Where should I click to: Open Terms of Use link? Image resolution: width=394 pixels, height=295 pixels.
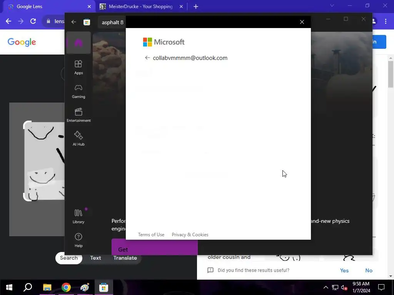[x=151, y=235]
